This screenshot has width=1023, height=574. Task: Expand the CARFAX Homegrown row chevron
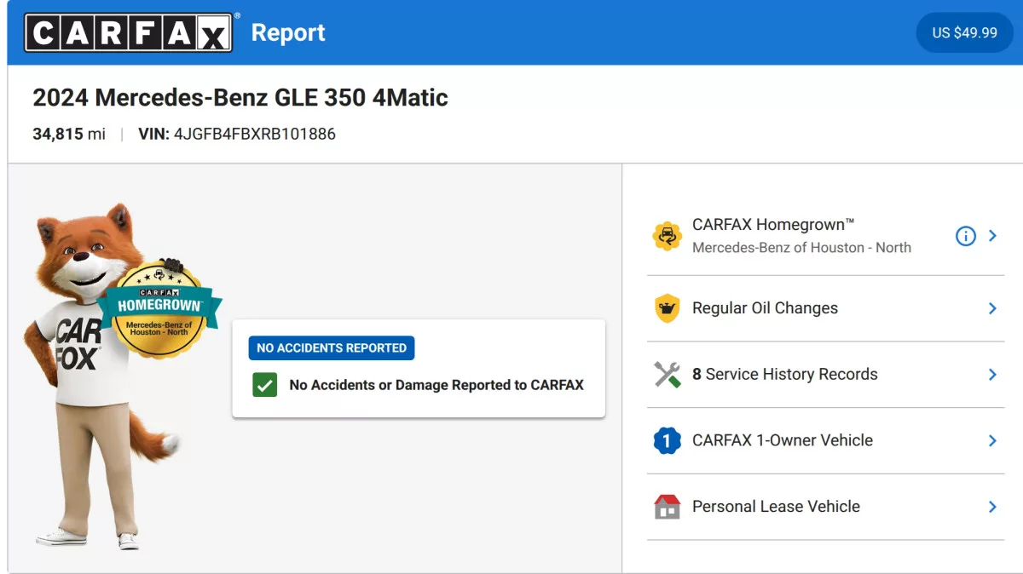(992, 236)
